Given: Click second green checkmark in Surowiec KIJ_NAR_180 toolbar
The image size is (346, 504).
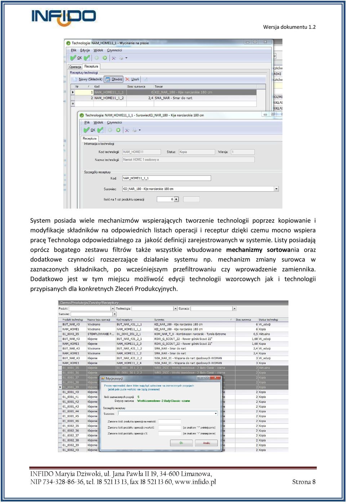Looking at the screenshot, I should pos(100,130).
